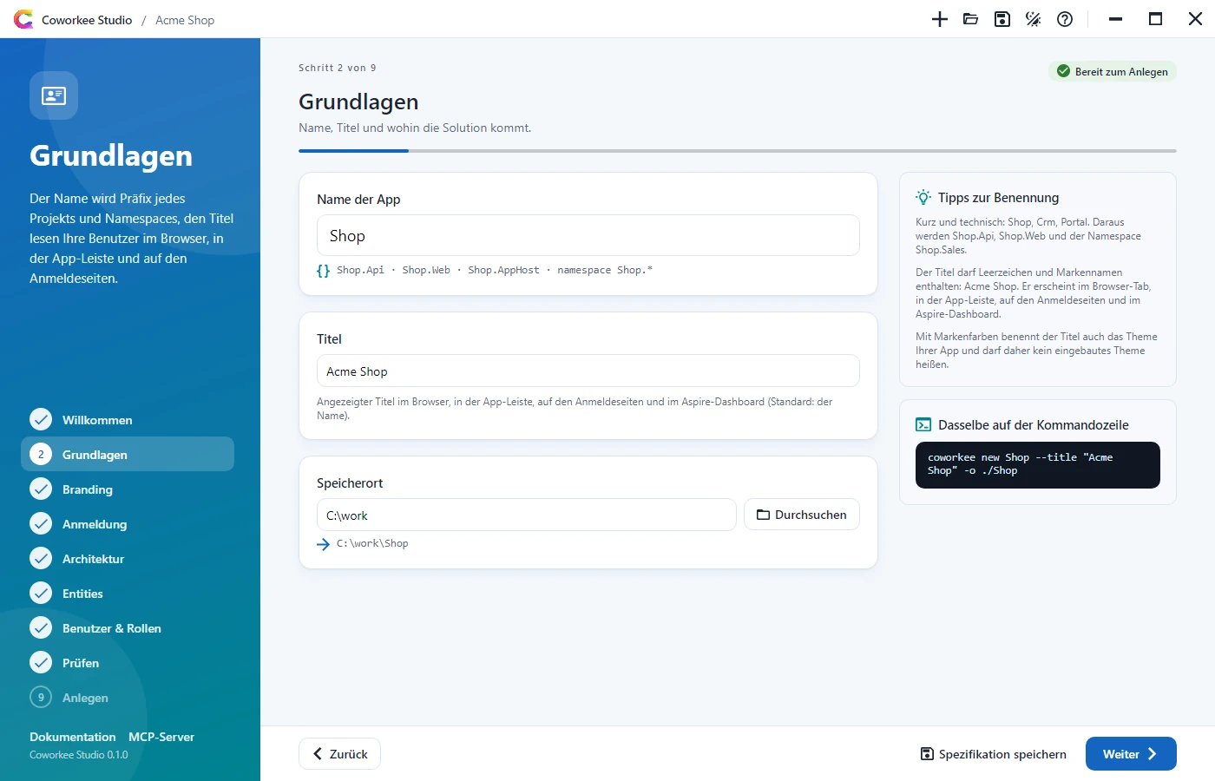Select the Anlegen step number nine
The image size is (1215, 781).
pos(128,698)
